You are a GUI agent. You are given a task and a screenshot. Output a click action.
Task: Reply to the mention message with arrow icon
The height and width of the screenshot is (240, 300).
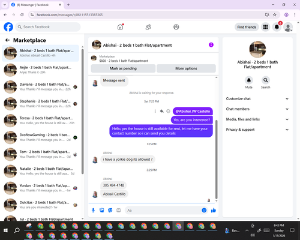click(x=162, y=111)
